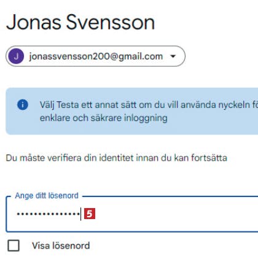
Task: Click the word Jonas in the heading
Action: click(x=34, y=22)
